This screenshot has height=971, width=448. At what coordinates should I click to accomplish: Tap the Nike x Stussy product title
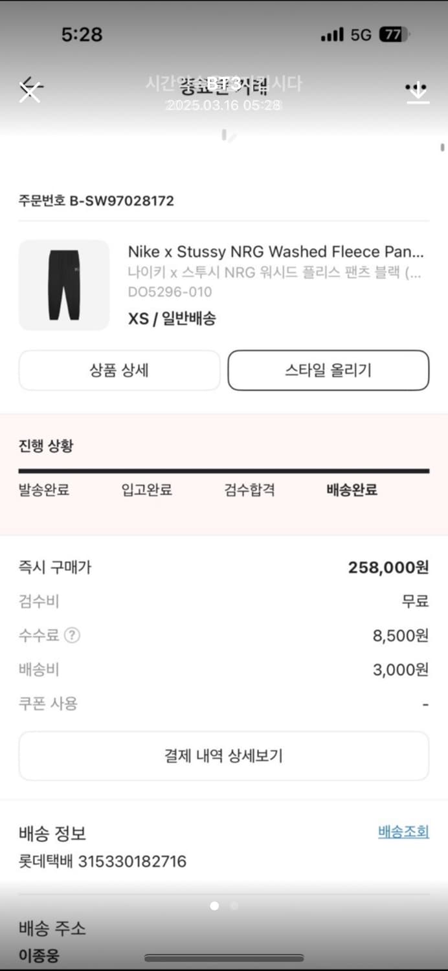(x=276, y=251)
